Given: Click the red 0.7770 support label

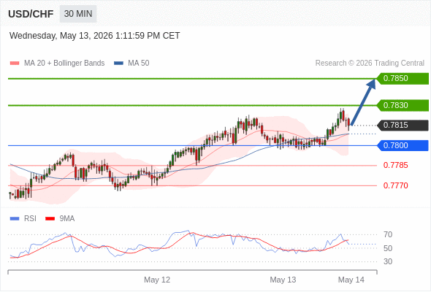Looking at the screenshot, I should (x=395, y=185).
